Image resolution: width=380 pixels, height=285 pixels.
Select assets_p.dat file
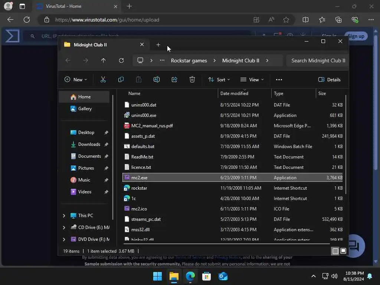(233, 136)
